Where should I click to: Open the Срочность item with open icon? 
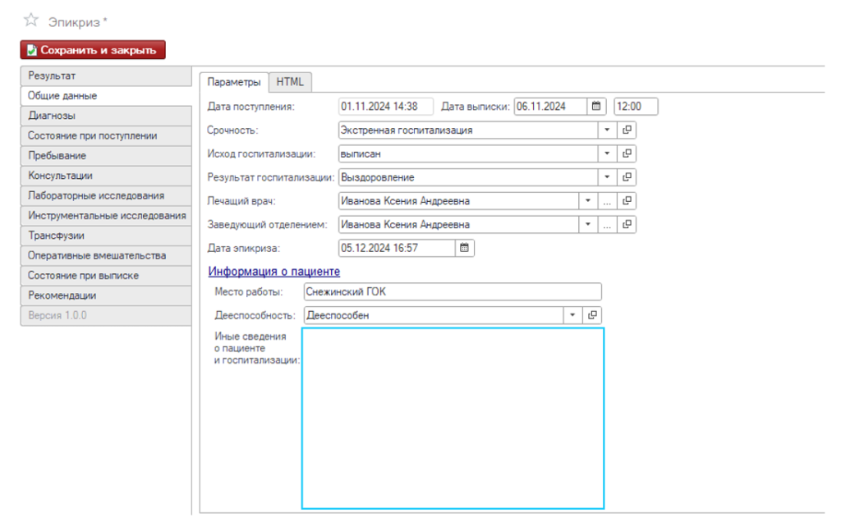tap(627, 130)
